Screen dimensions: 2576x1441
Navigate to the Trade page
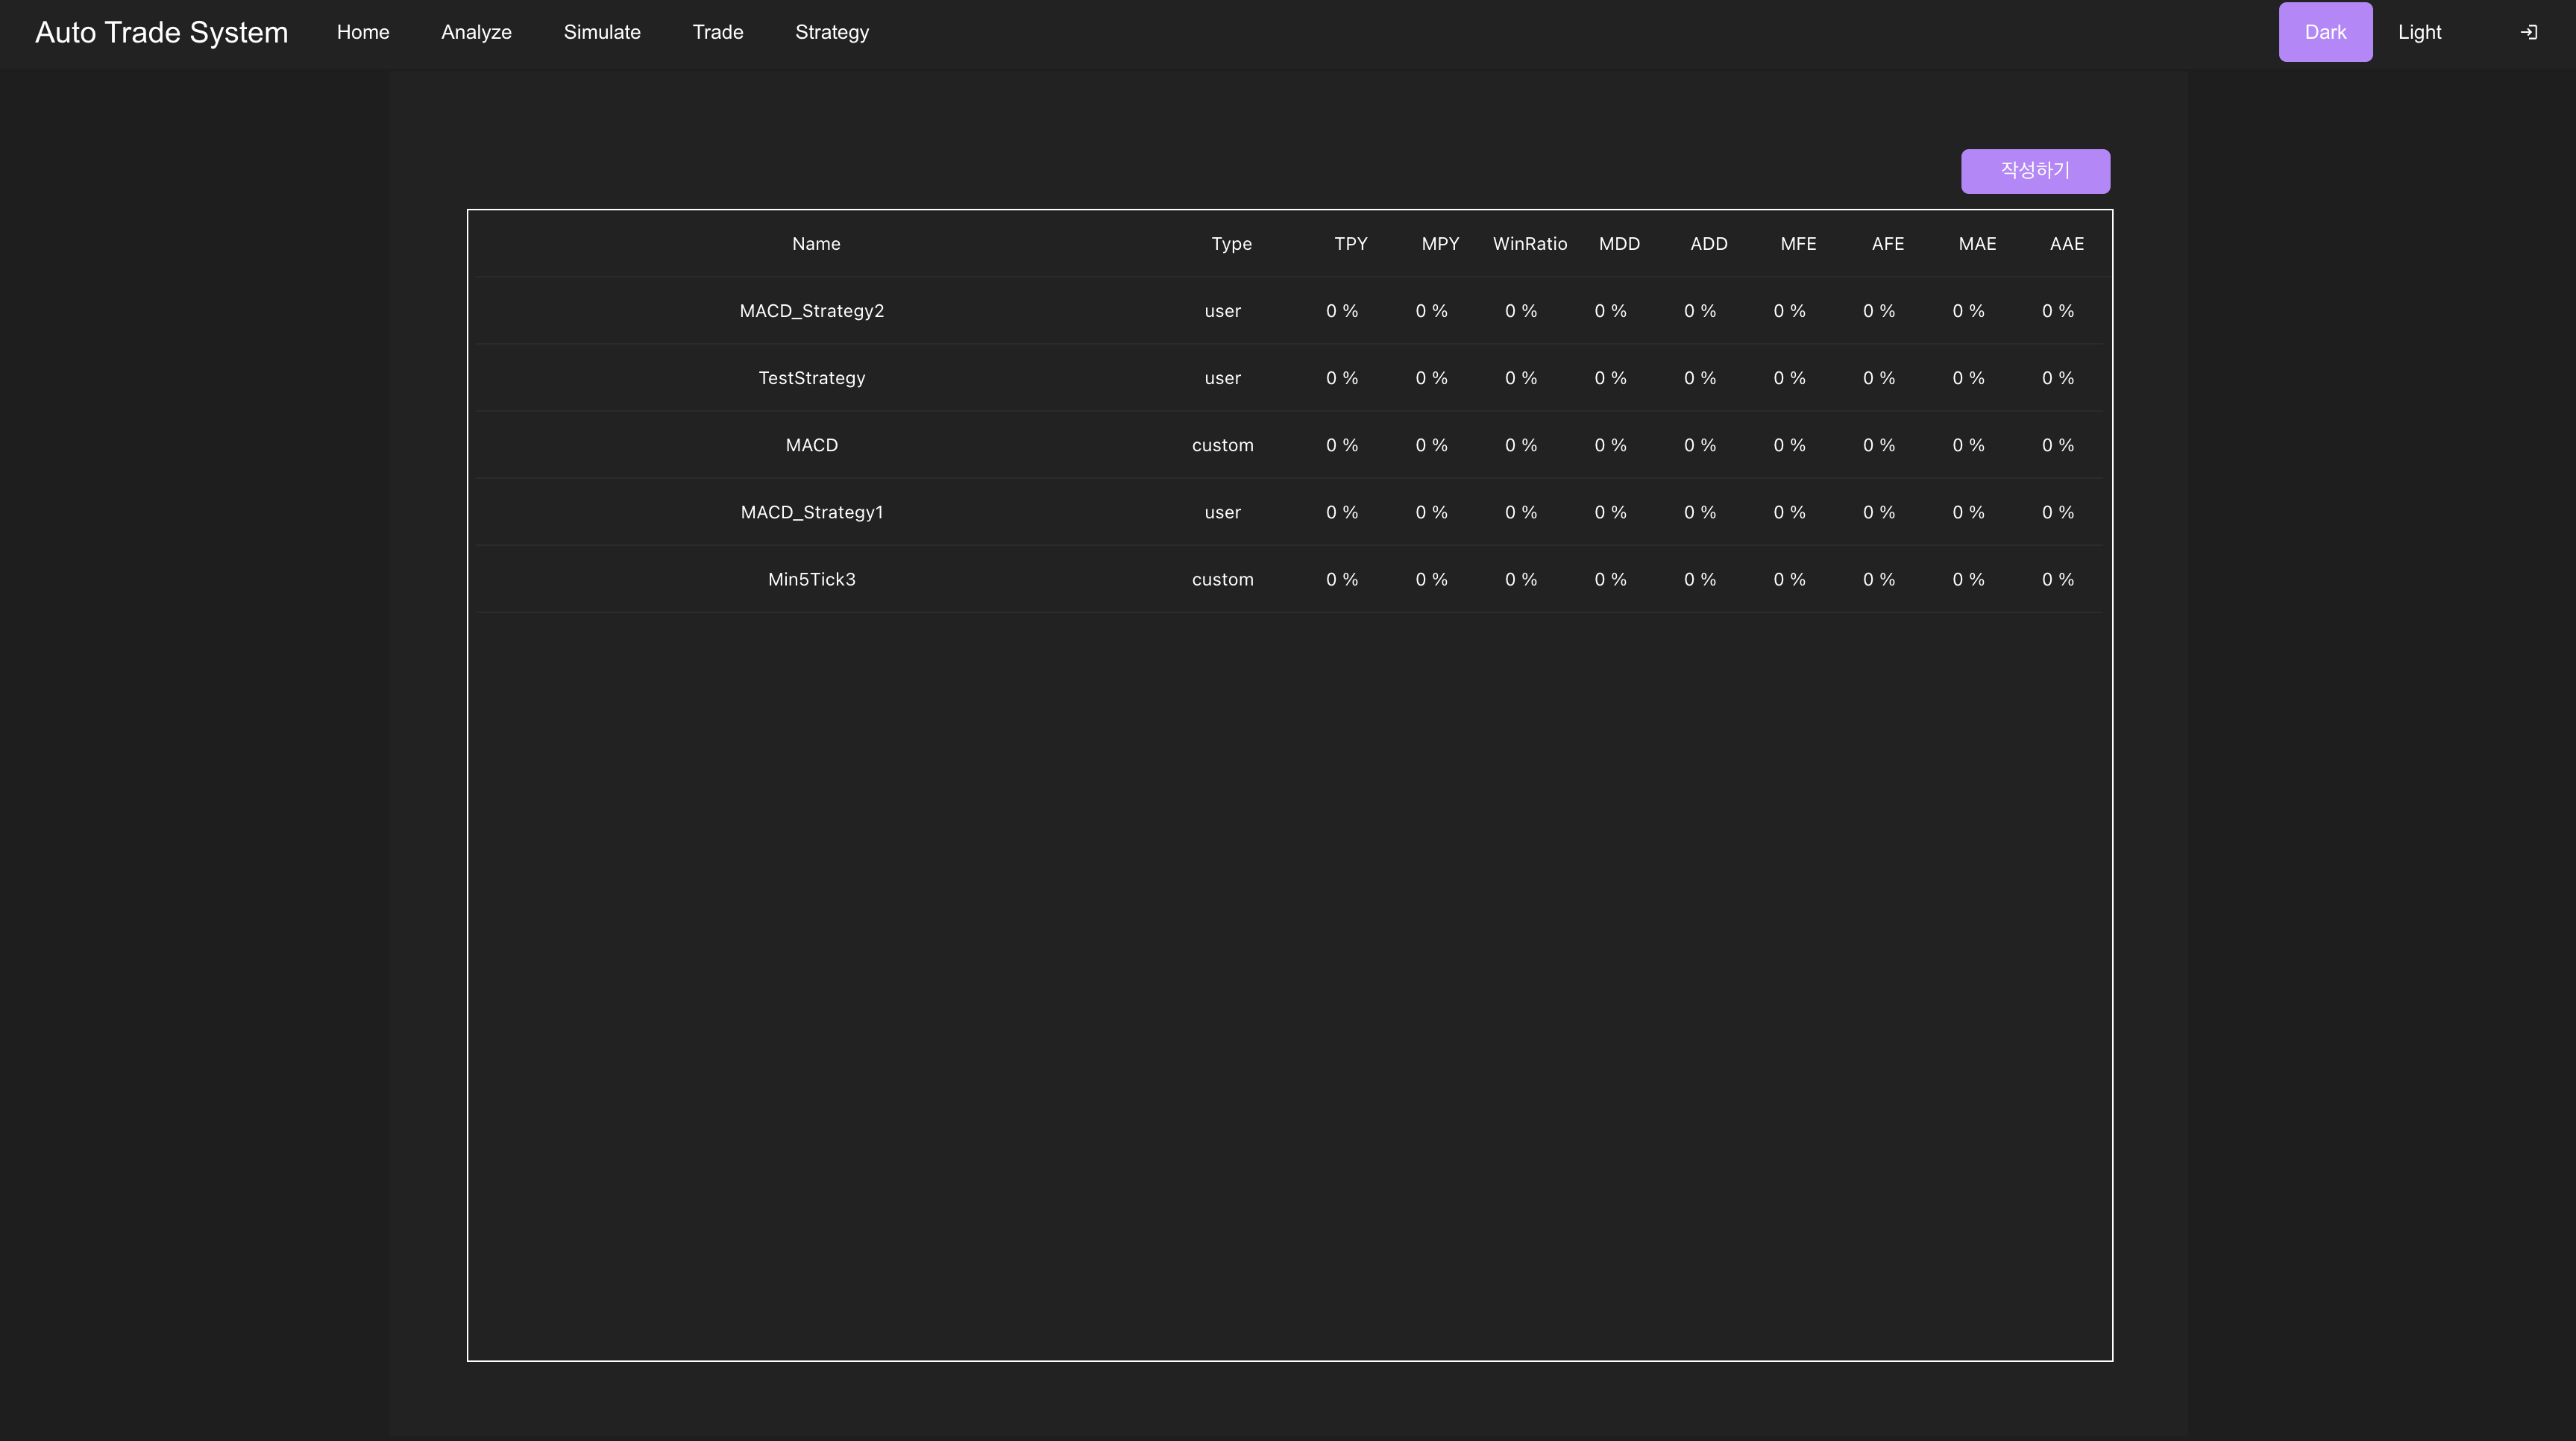717,33
